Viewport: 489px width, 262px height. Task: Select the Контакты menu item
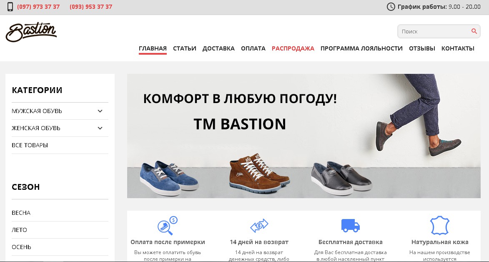coord(458,48)
